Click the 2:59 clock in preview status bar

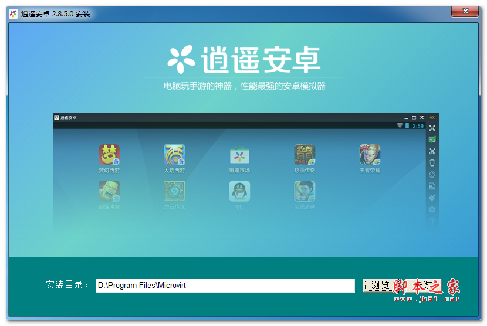tap(418, 125)
